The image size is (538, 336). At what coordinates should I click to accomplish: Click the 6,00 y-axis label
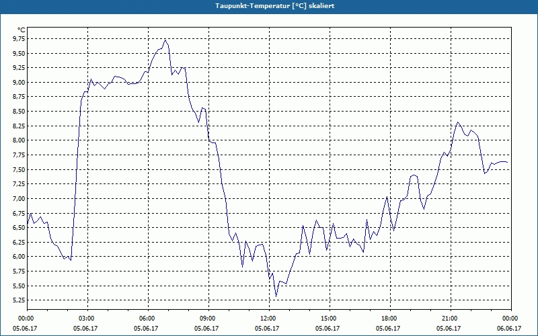click(x=19, y=257)
